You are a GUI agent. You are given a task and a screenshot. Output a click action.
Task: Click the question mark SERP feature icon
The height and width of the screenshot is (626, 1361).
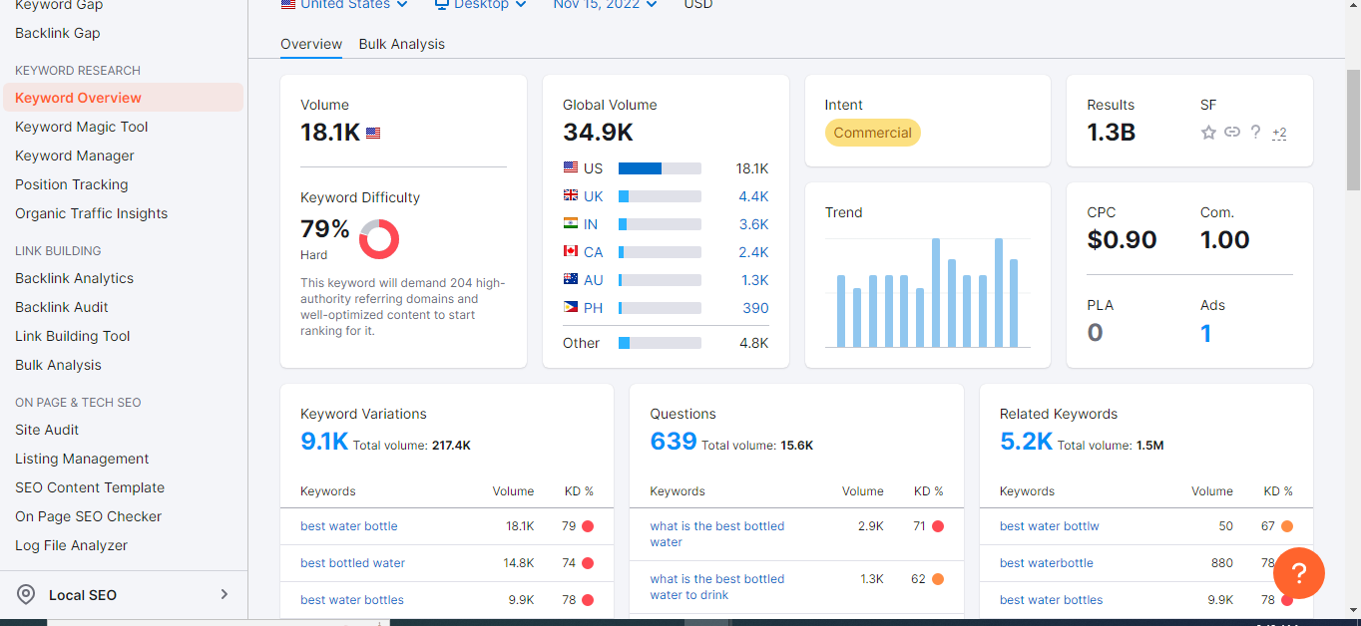tap(1255, 132)
